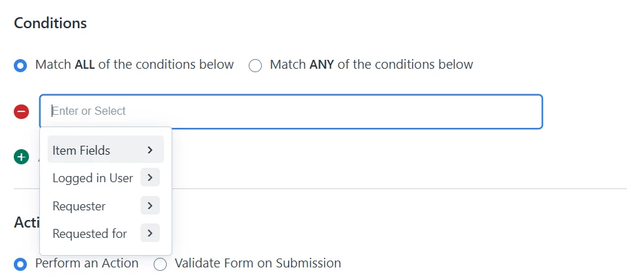Click the "Match ALL of the conditions below" label
Viewport: 627px width, 275px height.
134,65
